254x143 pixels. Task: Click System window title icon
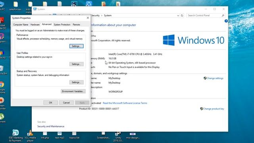tap(35, 9)
